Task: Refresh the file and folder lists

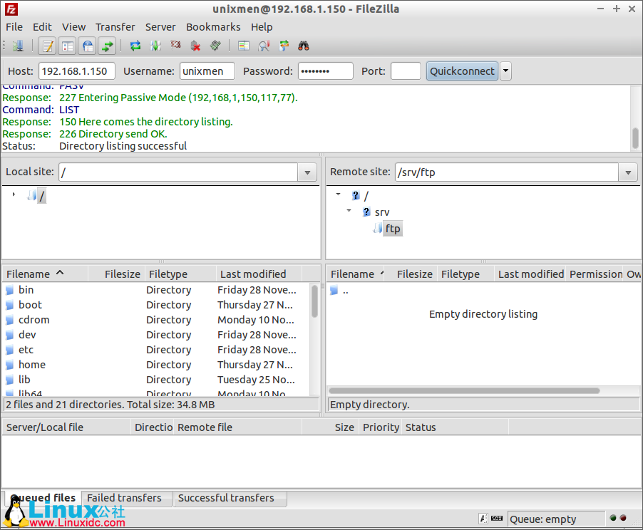Action: 135,46
